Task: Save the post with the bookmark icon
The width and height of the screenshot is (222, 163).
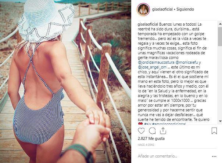Action: (x=214, y=131)
